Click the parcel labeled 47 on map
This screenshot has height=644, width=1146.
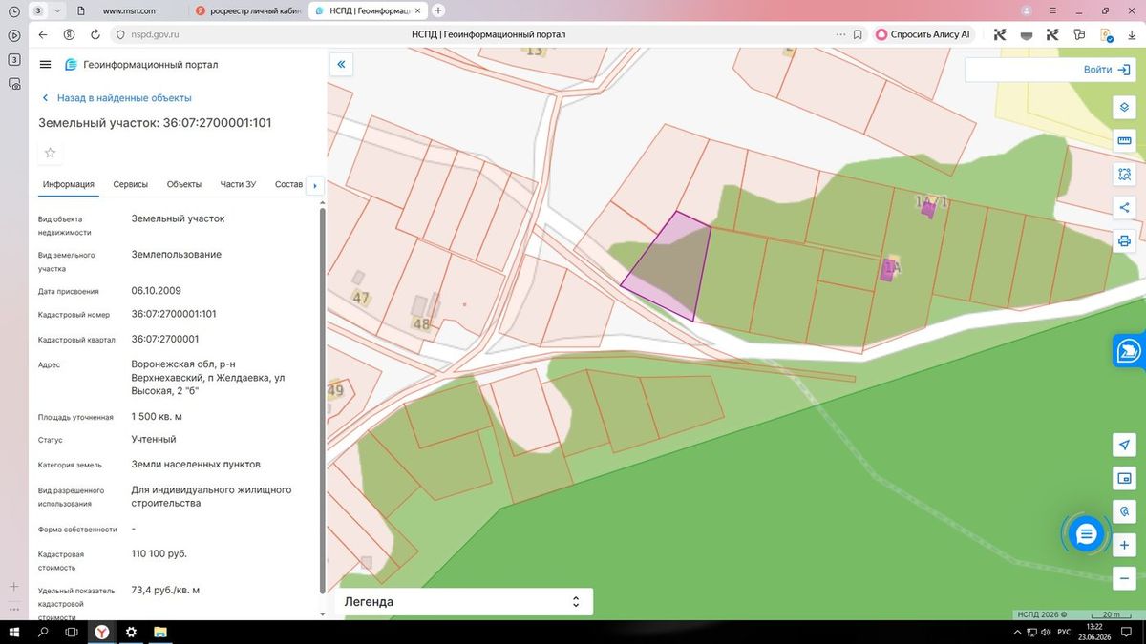(x=360, y=298)
